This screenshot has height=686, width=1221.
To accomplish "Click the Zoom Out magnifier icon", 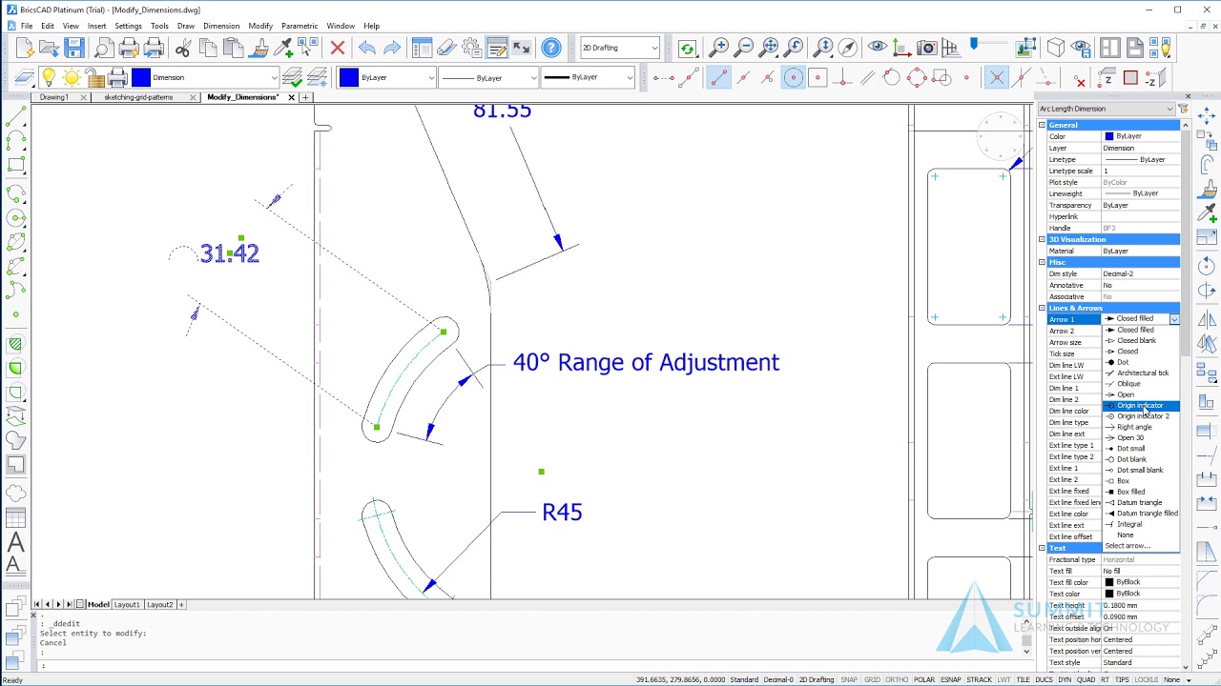I will tap(744, 47).
